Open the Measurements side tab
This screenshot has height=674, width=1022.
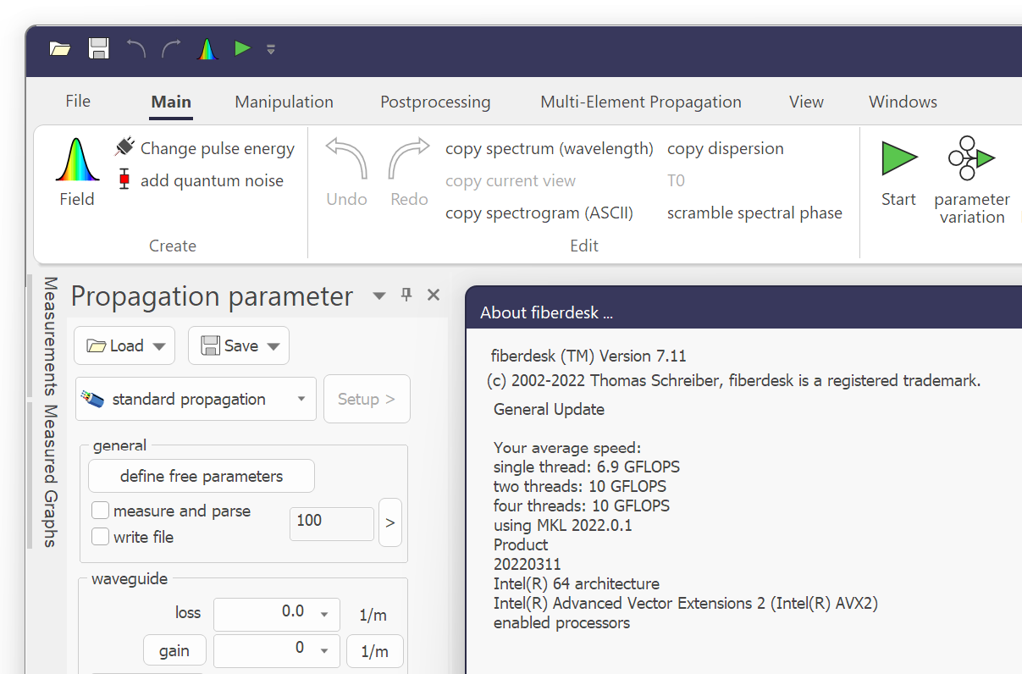[50, 336]
